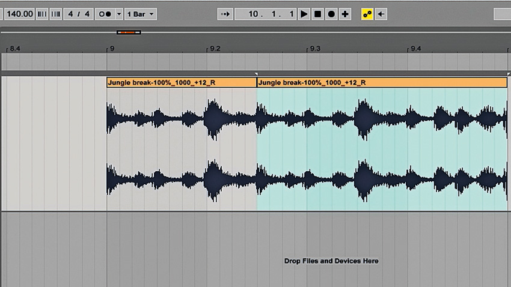Click the 9.2 marker on the beat ruler
The width and height of the screenshot is (511, 287).
click(x=215, y=49)
